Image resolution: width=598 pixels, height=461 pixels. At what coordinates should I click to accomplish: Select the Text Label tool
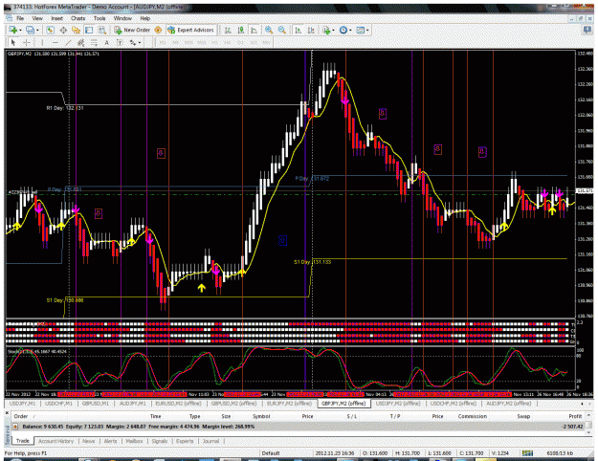(x=120, y=43)
